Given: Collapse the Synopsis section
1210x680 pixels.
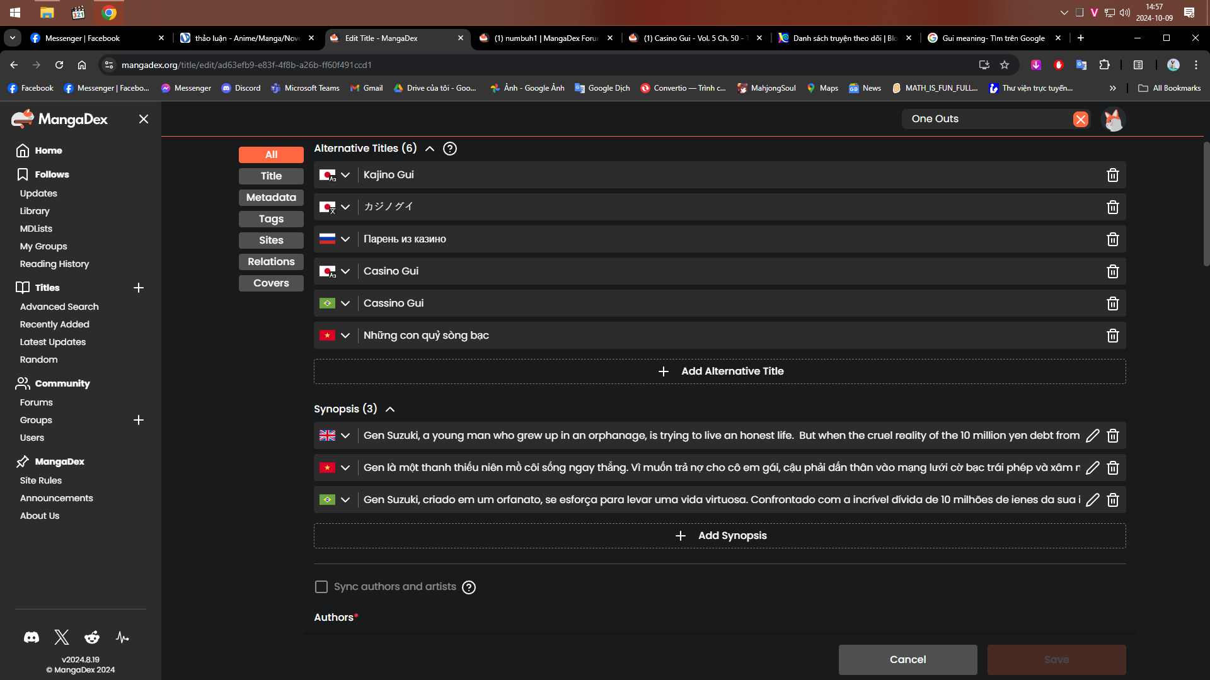Looking at the screenshot, I should pos(390,409).
